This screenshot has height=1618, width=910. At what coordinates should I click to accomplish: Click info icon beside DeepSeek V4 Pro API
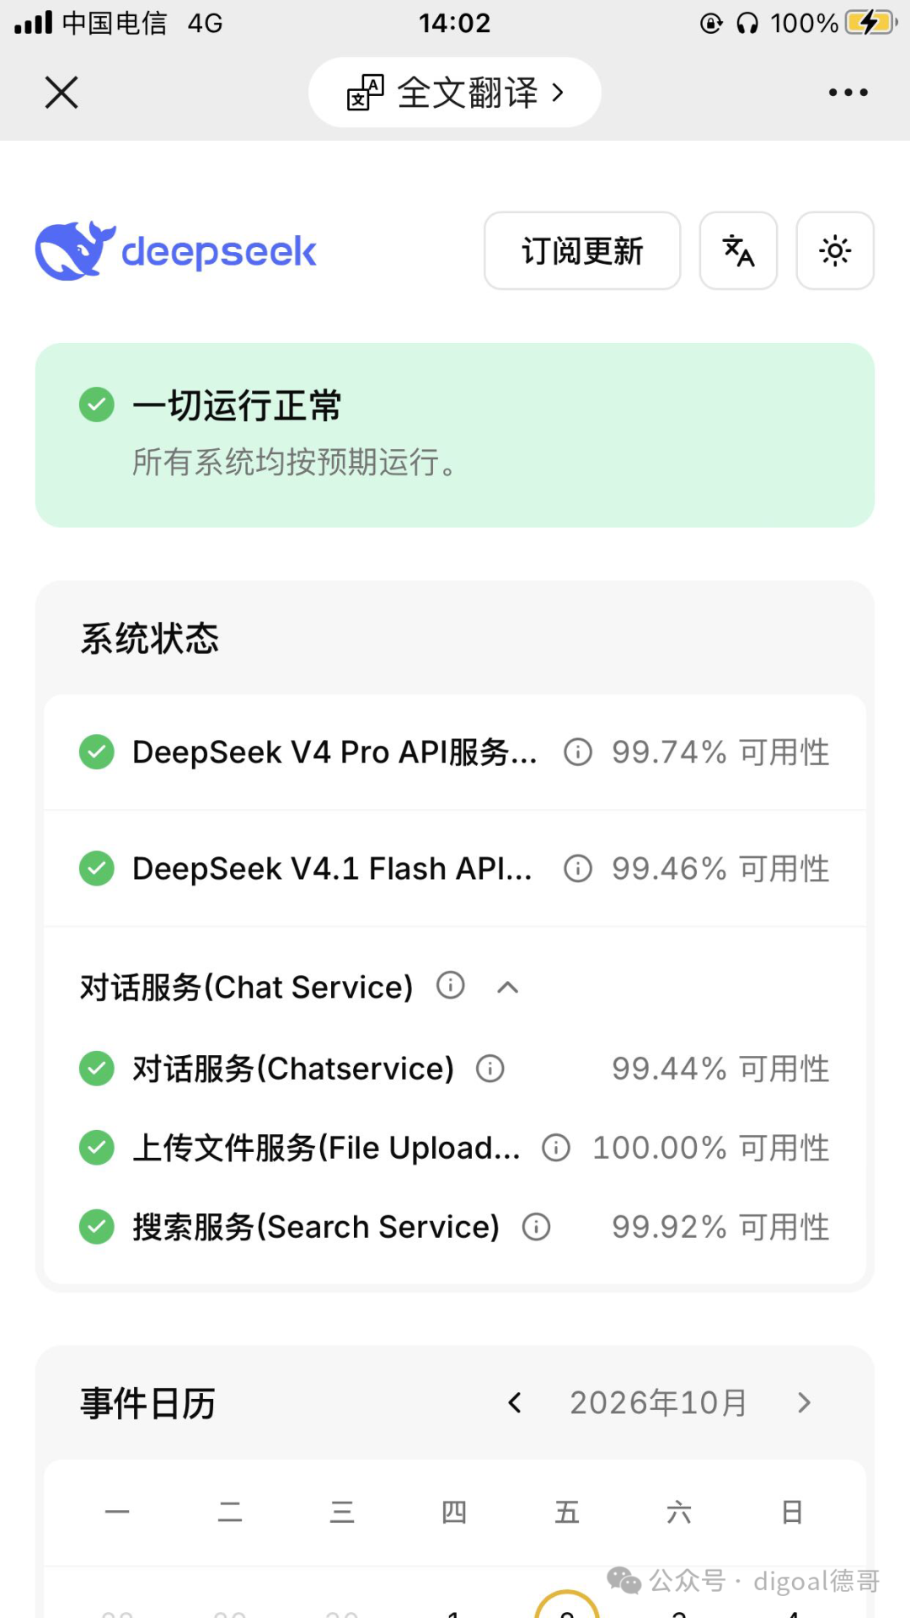tap(578, 752)
